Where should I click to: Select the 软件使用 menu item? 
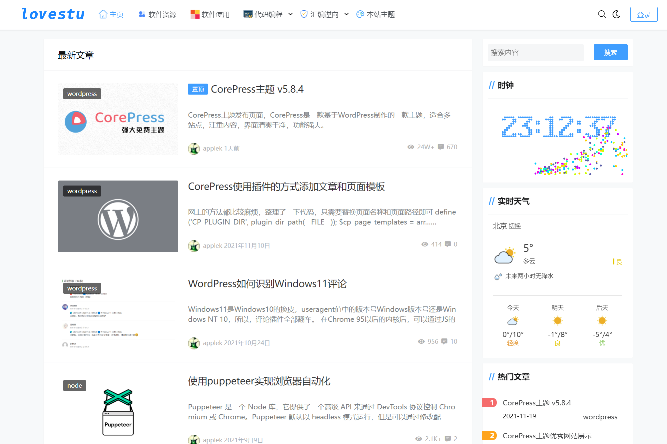tap(215, 14)
